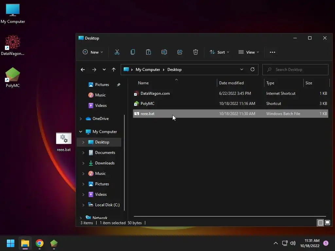This screenshot has width=335, height=251.
Task: Unpin Pictures using the pin icon
Action: tap(118, 85)
